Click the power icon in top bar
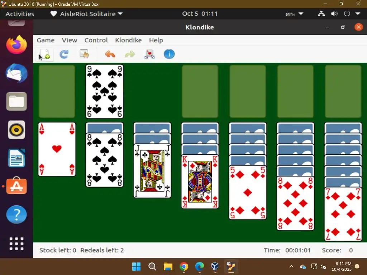 click(x=347, y=14)
